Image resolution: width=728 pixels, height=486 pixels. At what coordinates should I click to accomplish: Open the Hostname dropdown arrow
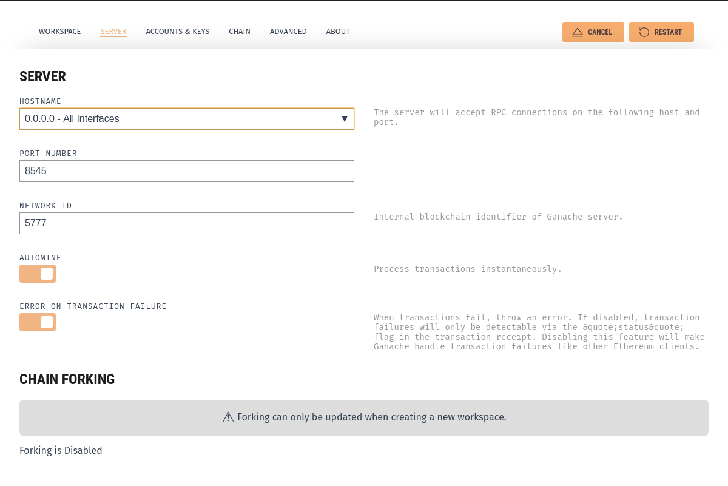click(x=345, y=119)
